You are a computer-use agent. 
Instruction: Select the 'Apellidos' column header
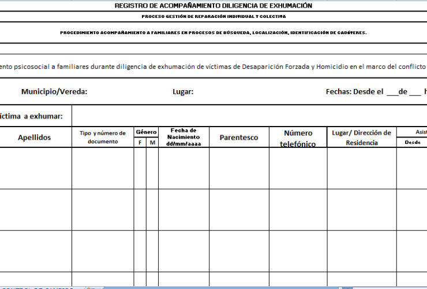(x=34, y=137)
